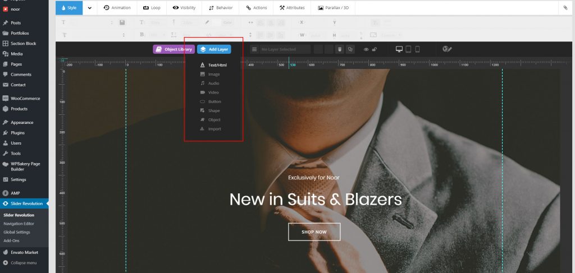
Task: Toggle layer visibility eye icon
Action: coord(366,50)
